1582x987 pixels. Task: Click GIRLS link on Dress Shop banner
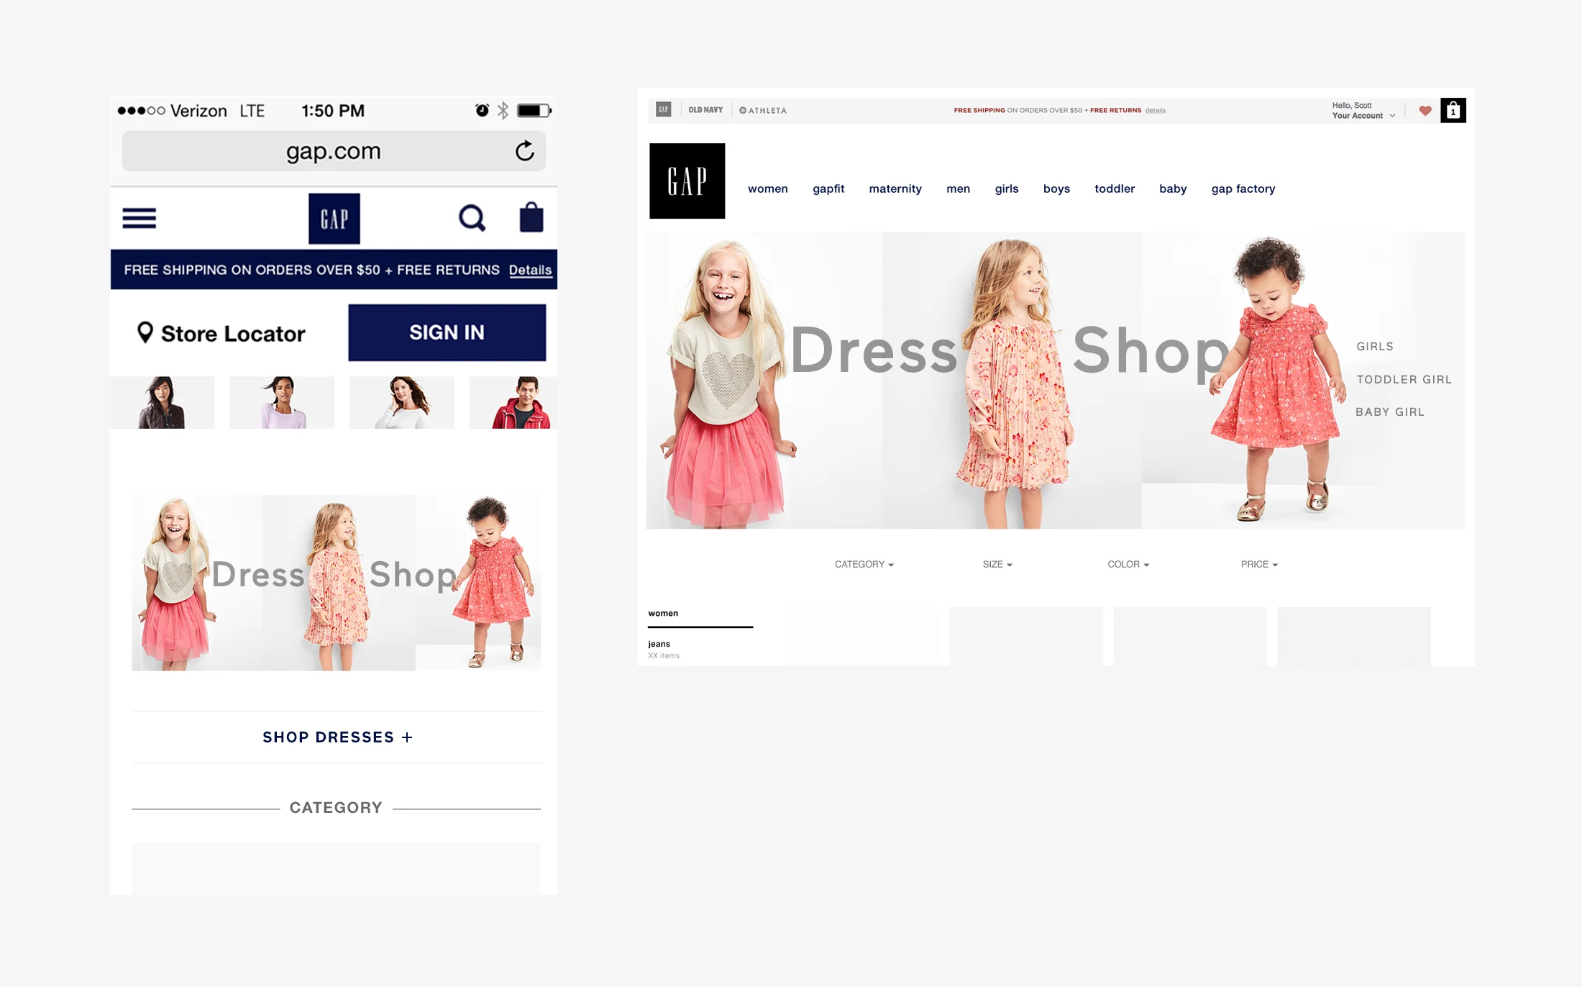tap(1375, 347)
